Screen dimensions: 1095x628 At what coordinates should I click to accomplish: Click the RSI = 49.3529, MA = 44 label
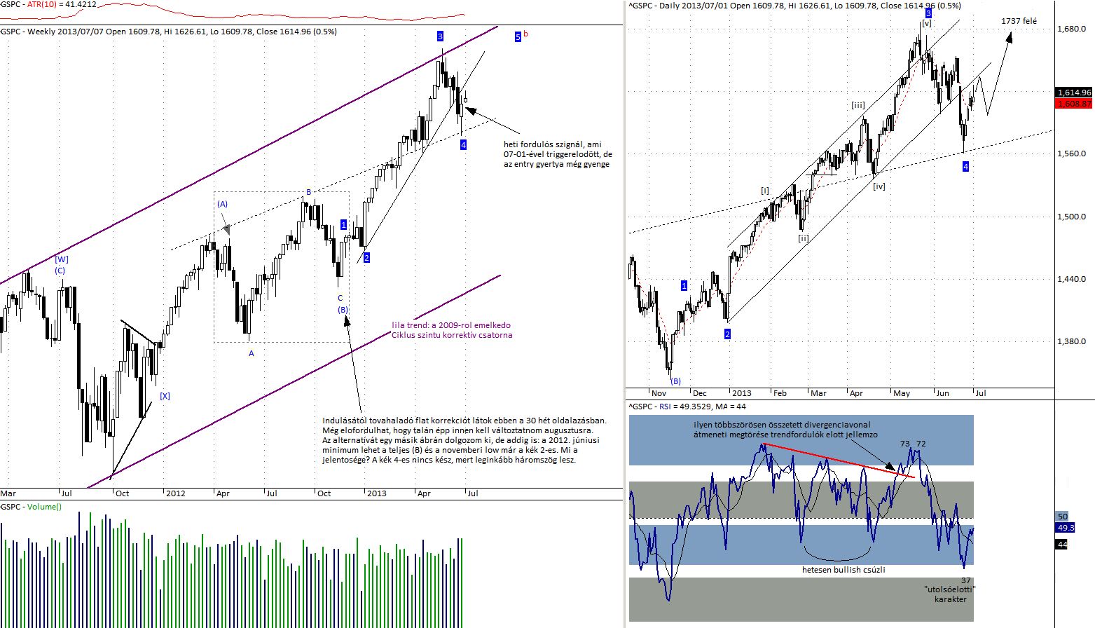(x=687, y=406)
